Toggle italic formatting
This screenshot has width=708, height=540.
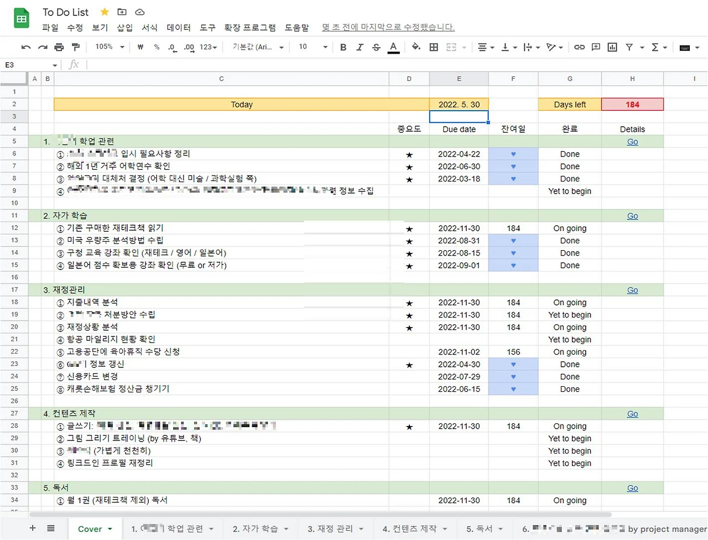[360, 47]
